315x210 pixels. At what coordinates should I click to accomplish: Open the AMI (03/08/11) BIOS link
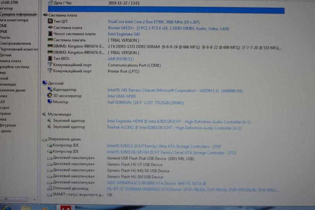pos(121,59)
